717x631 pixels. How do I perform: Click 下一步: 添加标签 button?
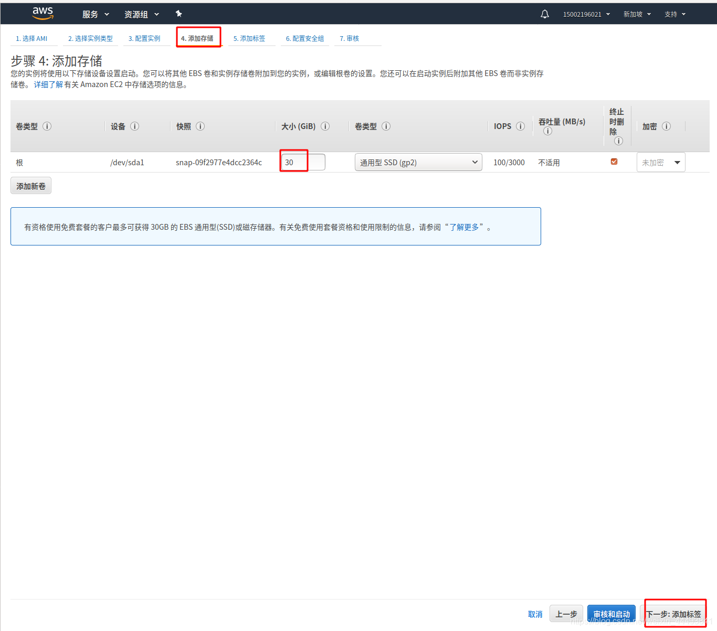click(673, 614)
